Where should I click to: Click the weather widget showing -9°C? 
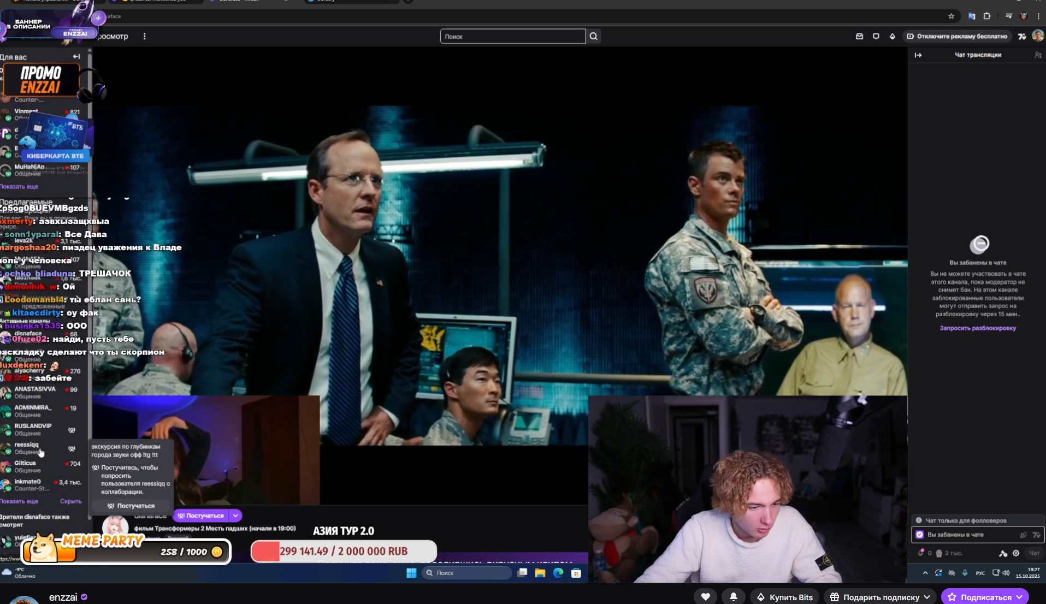(19, 572)
